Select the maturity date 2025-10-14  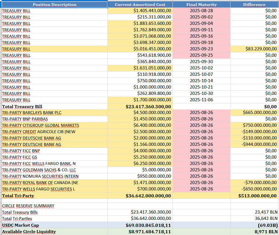coord(201,81)
